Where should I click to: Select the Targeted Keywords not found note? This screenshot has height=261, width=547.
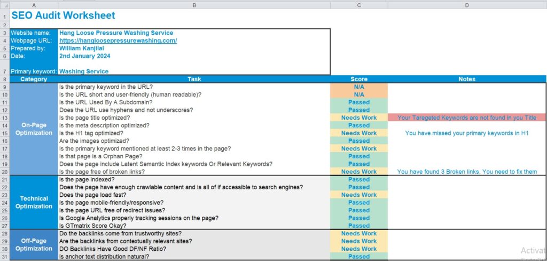pos(467,118)
